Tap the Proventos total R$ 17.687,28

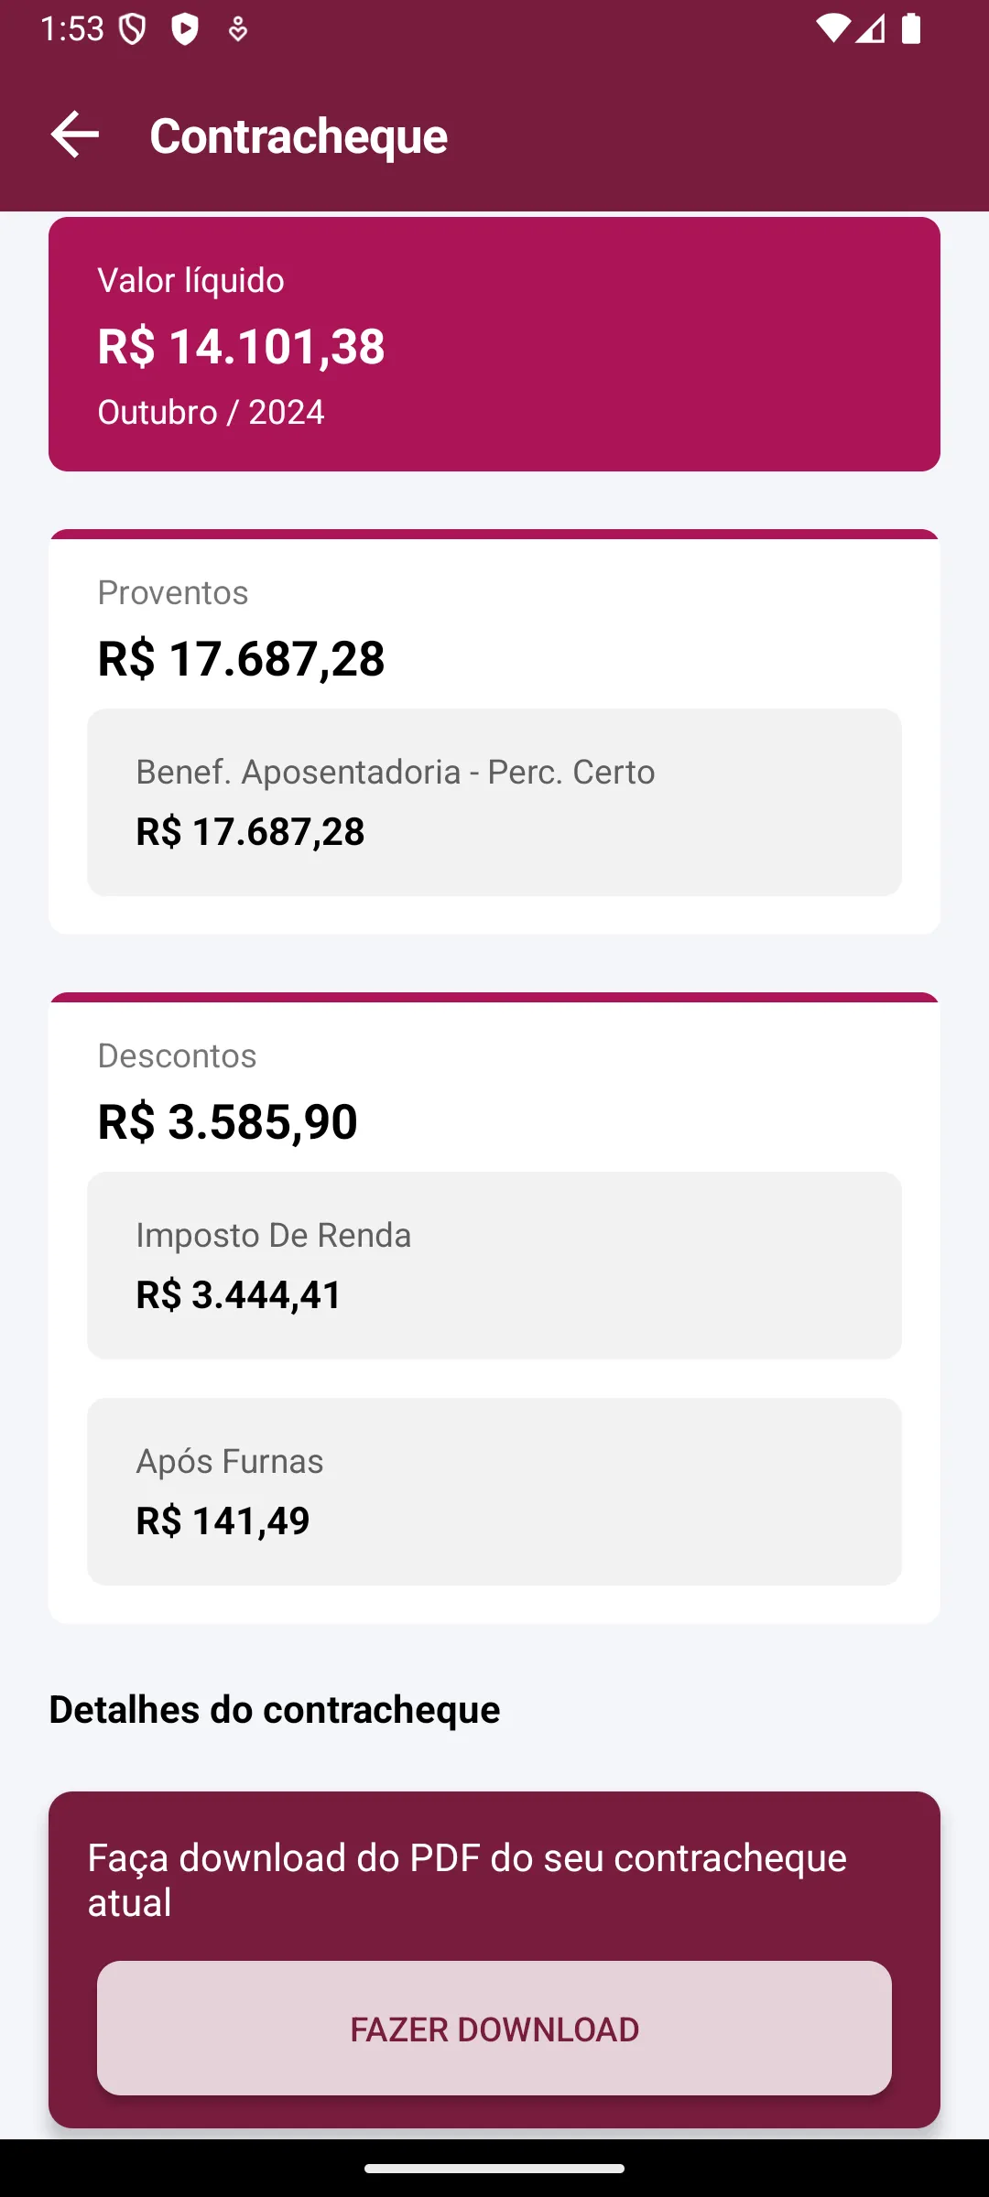coord(242,658)
